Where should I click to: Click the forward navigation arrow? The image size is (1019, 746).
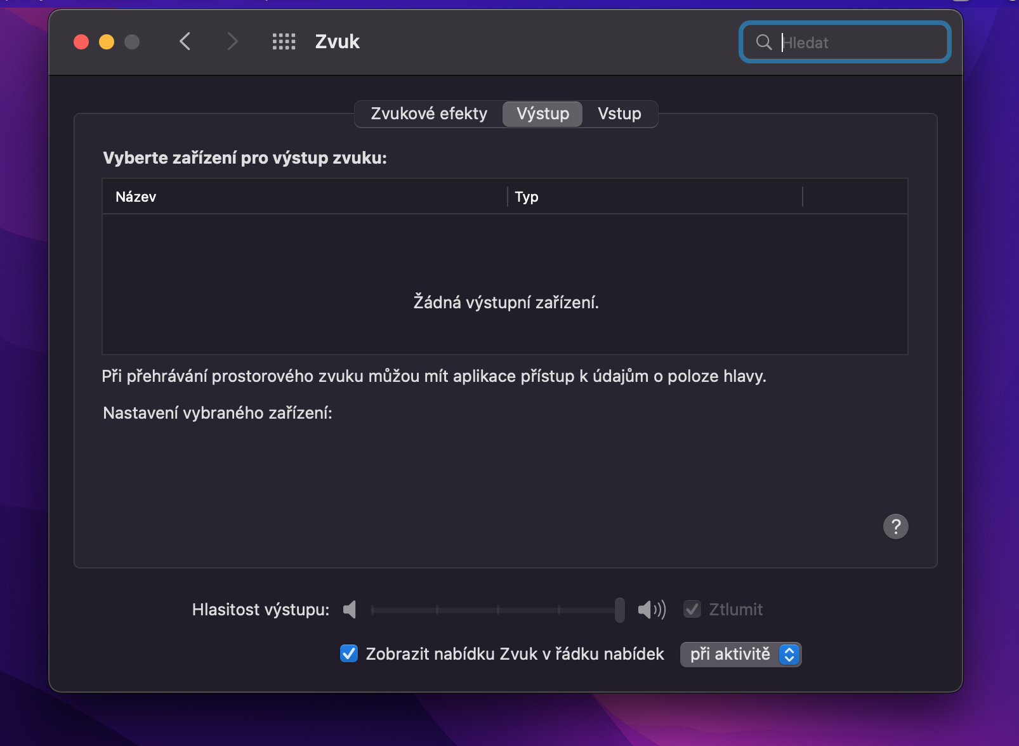[x=232, y=42]
